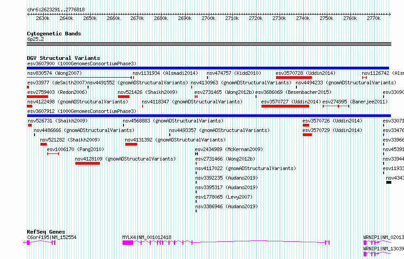
Task: Open nsv4117022 gnomAD variant label
Action: point(246,168)
